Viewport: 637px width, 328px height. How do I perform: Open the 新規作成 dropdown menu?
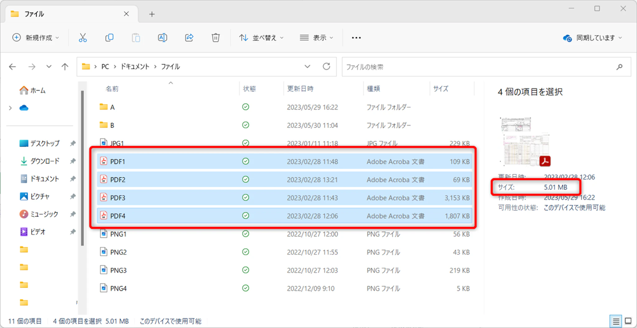(35, 38)
